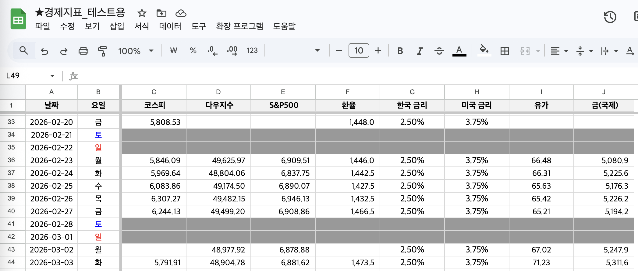
Task: Click the select-all corner box
Action: (12, 92)
